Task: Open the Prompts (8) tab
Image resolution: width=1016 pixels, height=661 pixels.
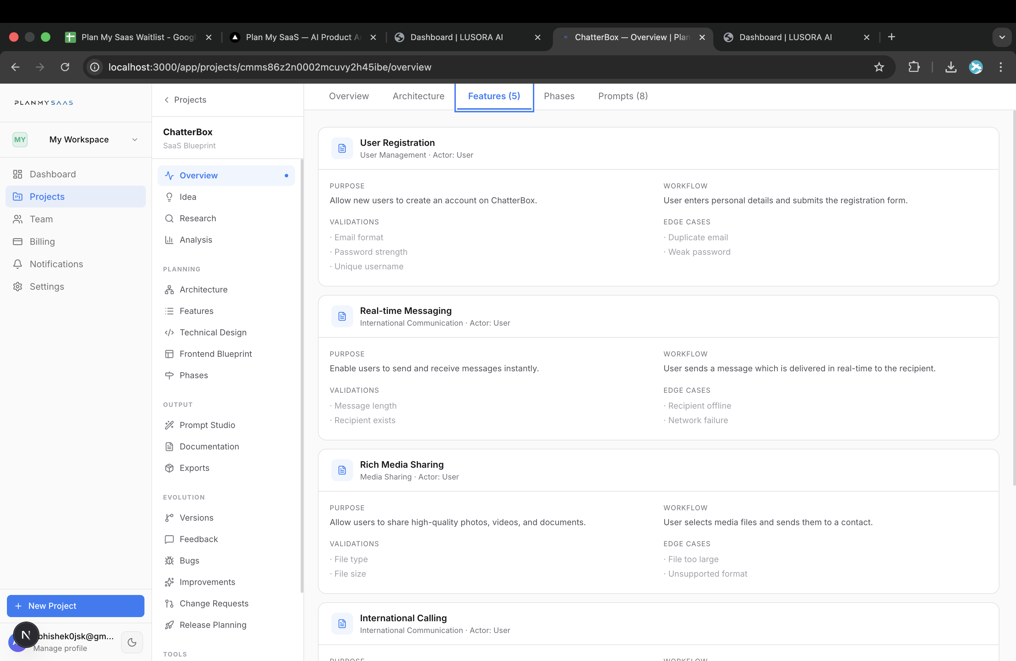Action: [622, 96]
